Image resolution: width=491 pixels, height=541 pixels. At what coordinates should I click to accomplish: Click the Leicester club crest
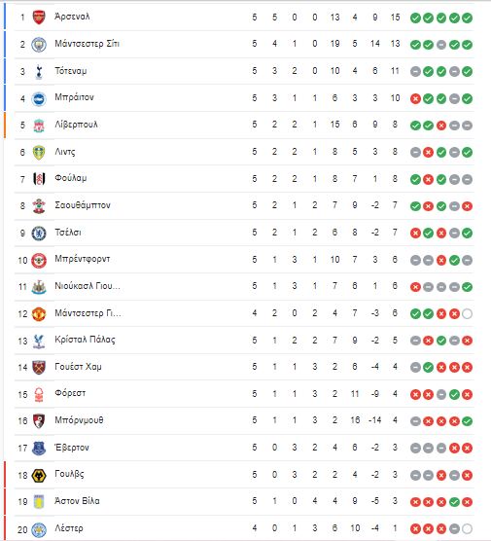point(39,529)
